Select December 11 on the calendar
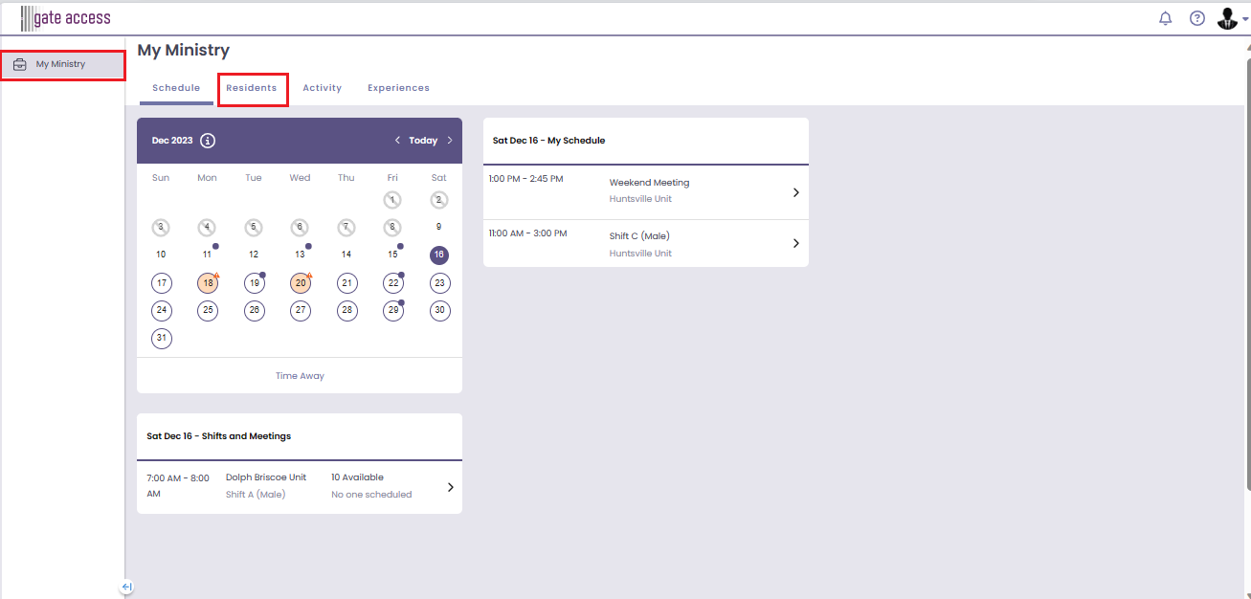Screen dimensions: 1251x599 pos(208,255)
